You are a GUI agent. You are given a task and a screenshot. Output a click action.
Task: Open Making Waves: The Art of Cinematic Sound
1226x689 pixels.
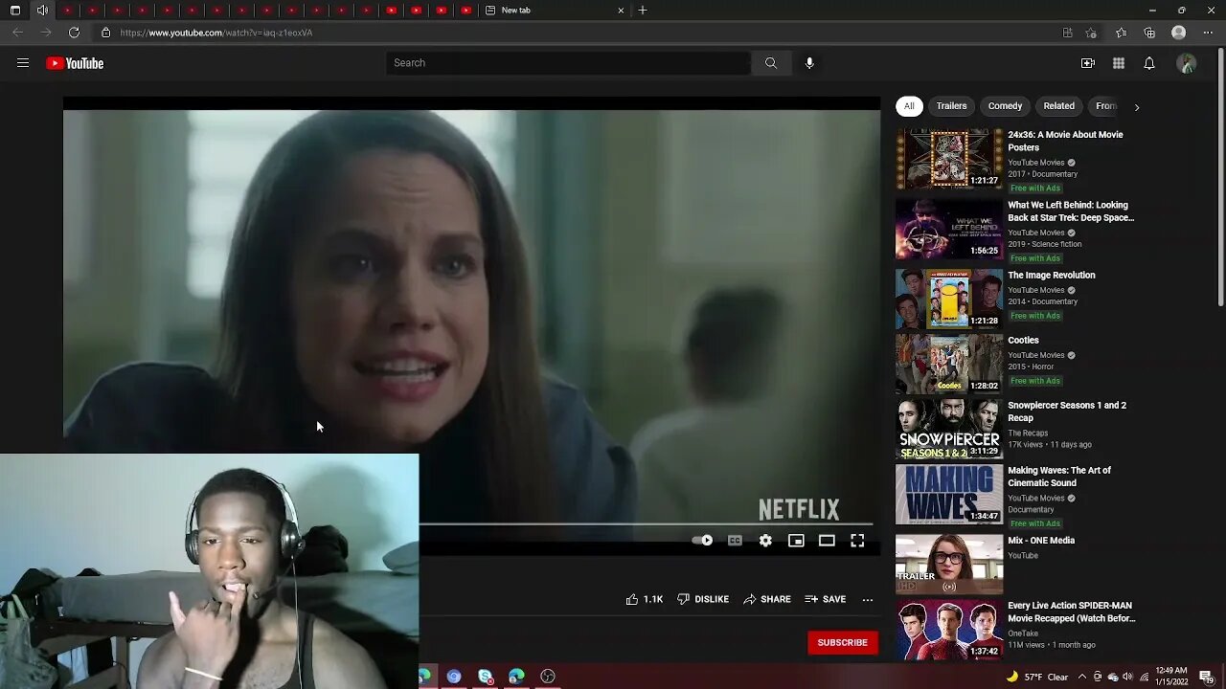click(x=1059, y=477)
